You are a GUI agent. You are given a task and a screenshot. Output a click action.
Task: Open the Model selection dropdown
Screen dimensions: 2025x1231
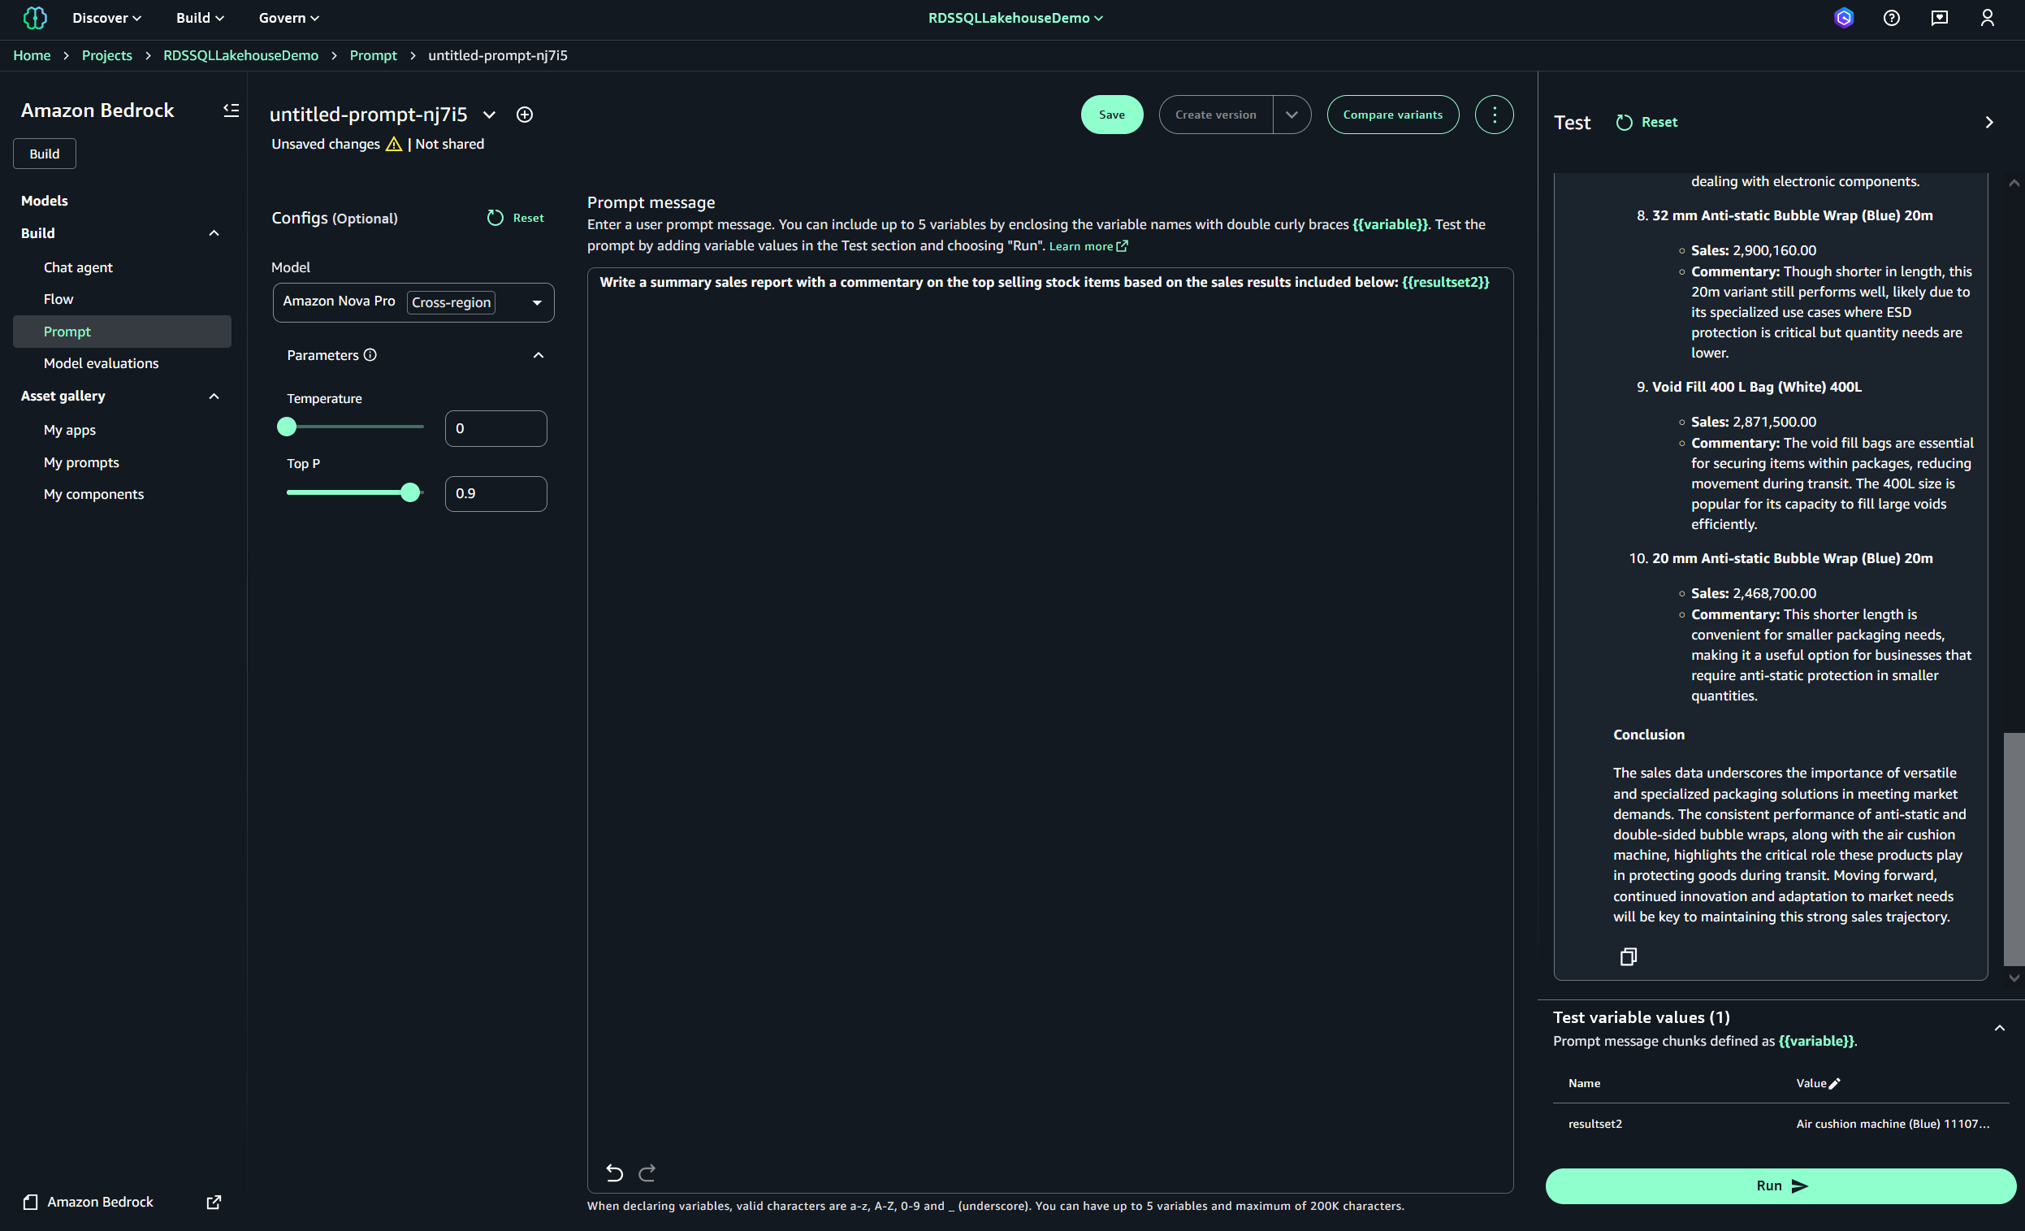[x=537, y=302]
